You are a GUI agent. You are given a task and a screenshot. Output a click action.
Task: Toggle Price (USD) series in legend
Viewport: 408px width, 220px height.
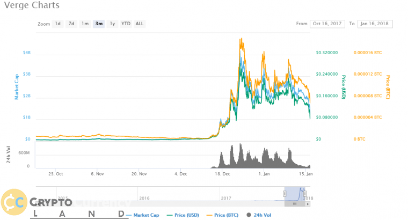[x=183, y=215]
